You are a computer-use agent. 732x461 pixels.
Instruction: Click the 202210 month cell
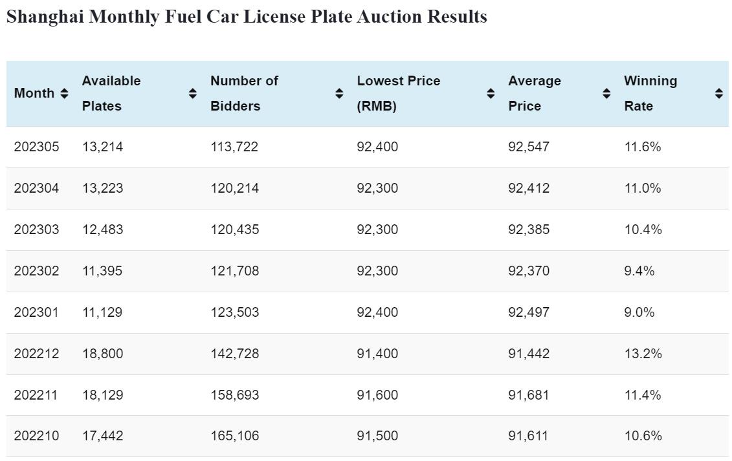(36, 436)
